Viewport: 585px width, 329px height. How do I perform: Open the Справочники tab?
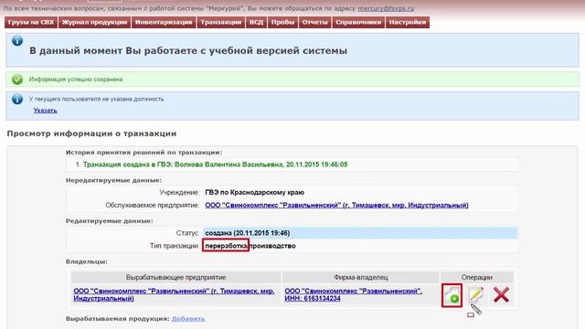pos(358,22)
